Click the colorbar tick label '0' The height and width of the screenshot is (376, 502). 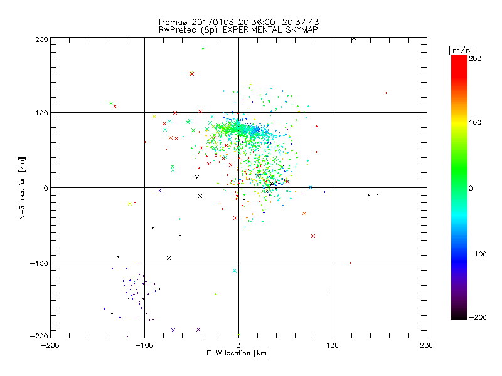click(x=471, y=189)
